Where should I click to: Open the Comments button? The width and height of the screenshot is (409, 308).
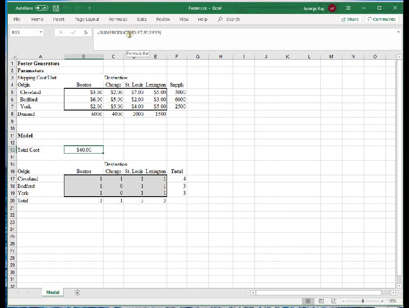click(382, 19)
